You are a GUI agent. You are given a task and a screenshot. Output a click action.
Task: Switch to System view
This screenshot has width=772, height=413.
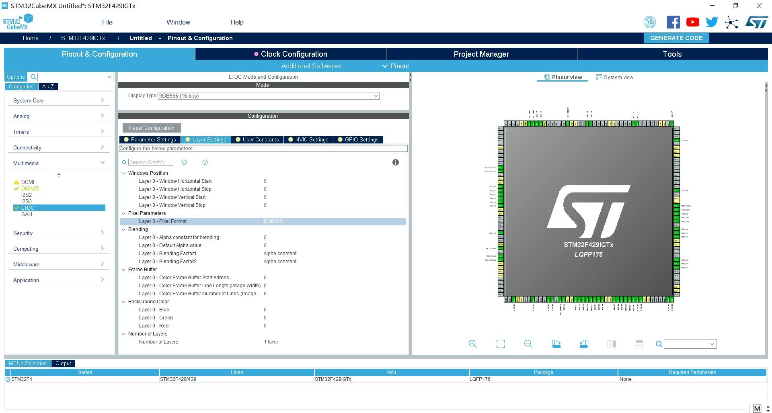point(615,77)
